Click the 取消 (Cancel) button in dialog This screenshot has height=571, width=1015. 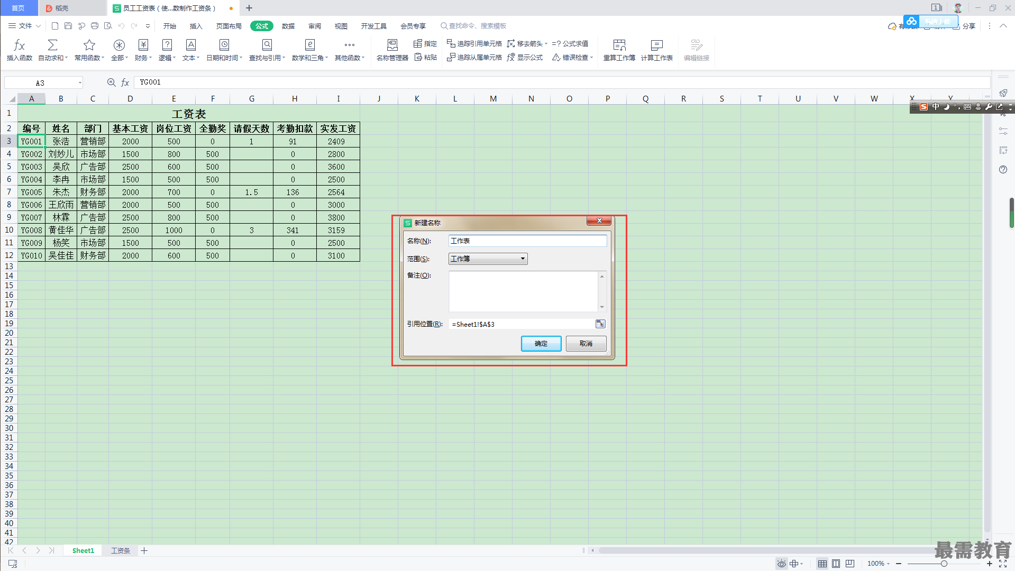click(586, 344)
